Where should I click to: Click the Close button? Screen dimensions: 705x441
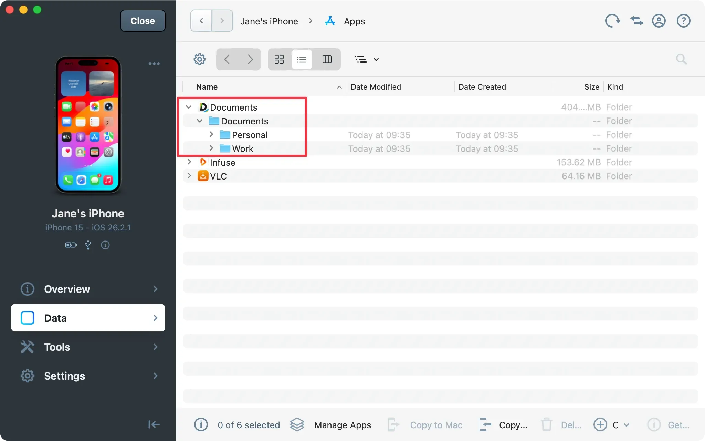point(143,20)
